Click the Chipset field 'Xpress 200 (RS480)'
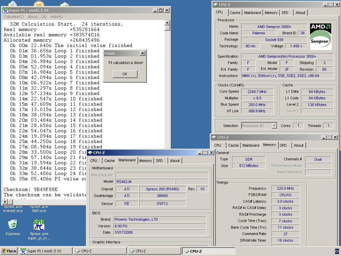Image resolution: width=341 pixels, height=256 pixels. tap(163, 189)
